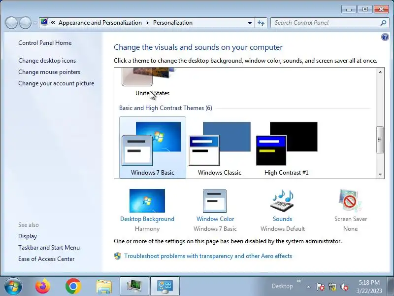Click the Control Panel icon in address bar

[x=44, y=22]
